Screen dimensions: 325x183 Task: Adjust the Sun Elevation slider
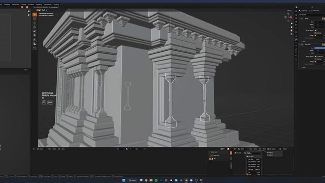click(254, 164)
